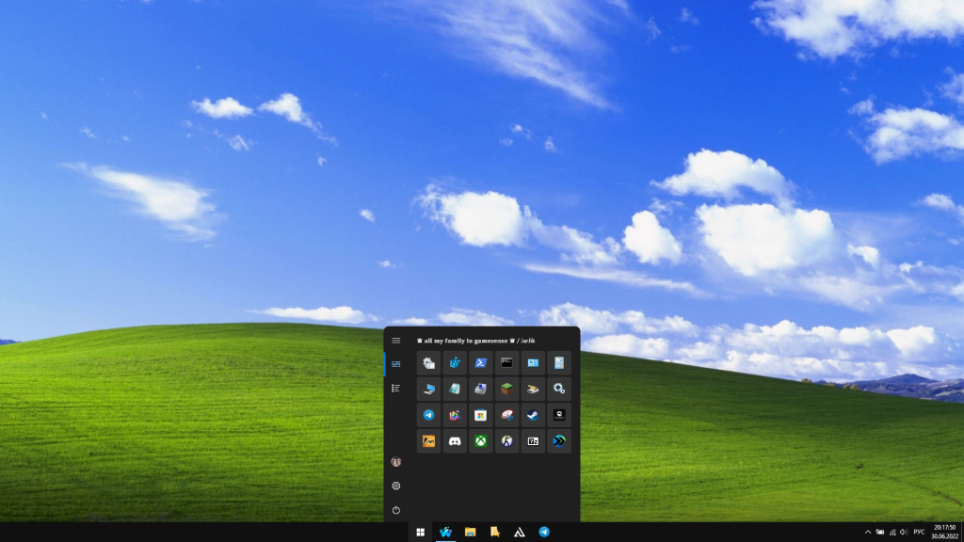964x542 pixels.
Task: Open the white triangle app on taskbar
Action: (x=520, y=533)
